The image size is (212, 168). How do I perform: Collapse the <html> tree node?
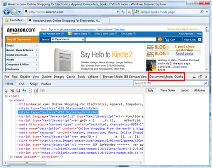tap(6, 96)
